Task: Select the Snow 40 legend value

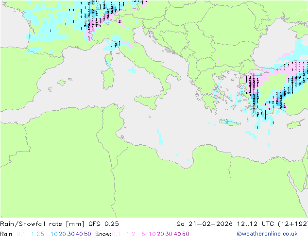Action: coord(177,234)
